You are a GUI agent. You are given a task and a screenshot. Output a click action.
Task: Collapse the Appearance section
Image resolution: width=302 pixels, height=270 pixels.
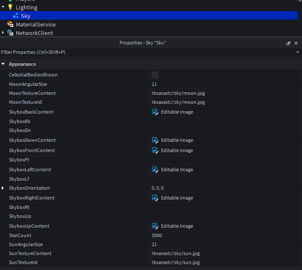point(3,64)
